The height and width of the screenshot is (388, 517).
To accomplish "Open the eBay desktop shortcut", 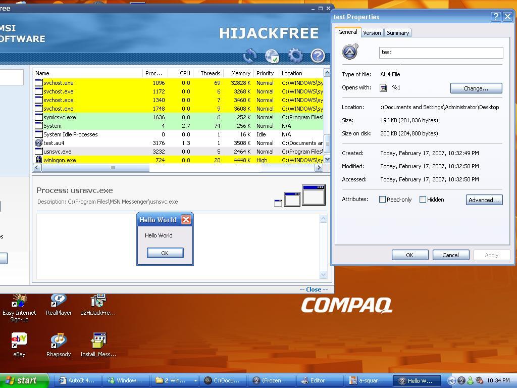I will 19,345.
